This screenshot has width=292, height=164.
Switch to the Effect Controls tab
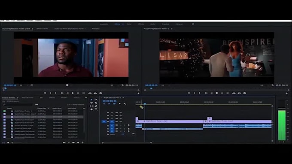pyautogui.click(x=42, y=29)
